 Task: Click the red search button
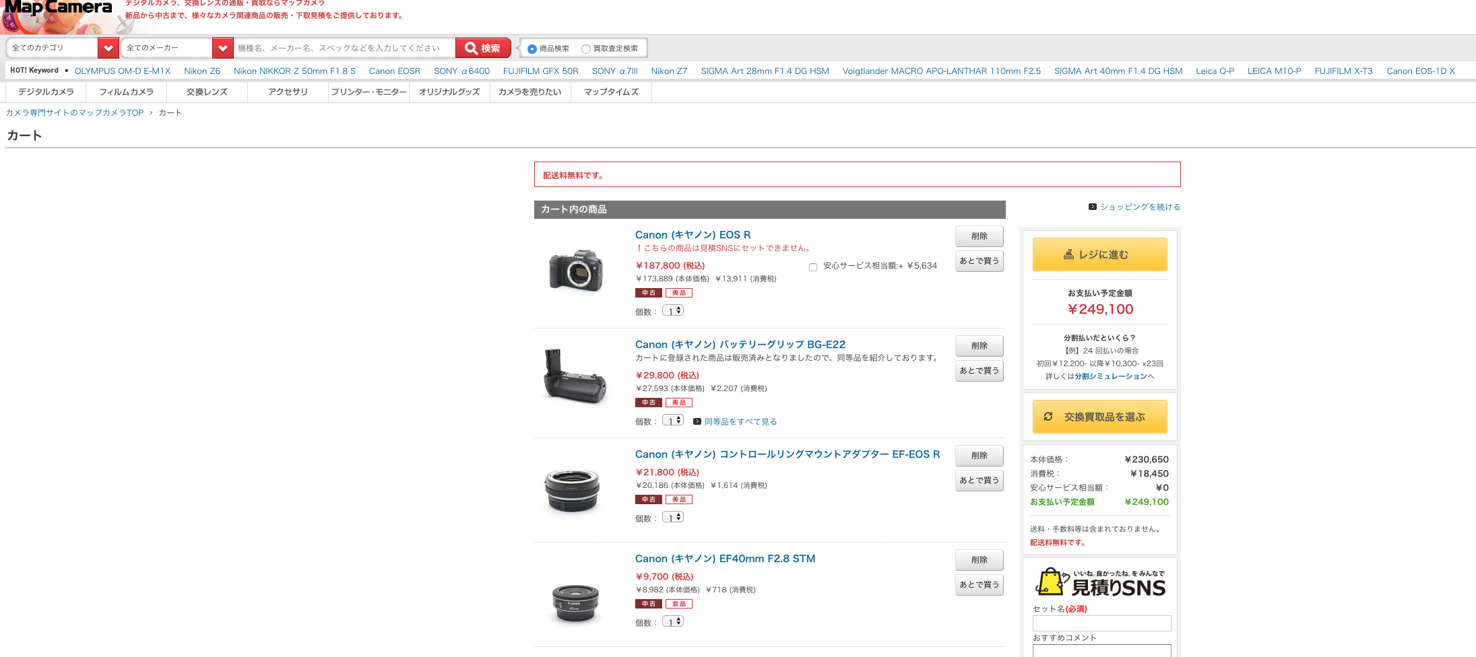[x=483, y=48]
